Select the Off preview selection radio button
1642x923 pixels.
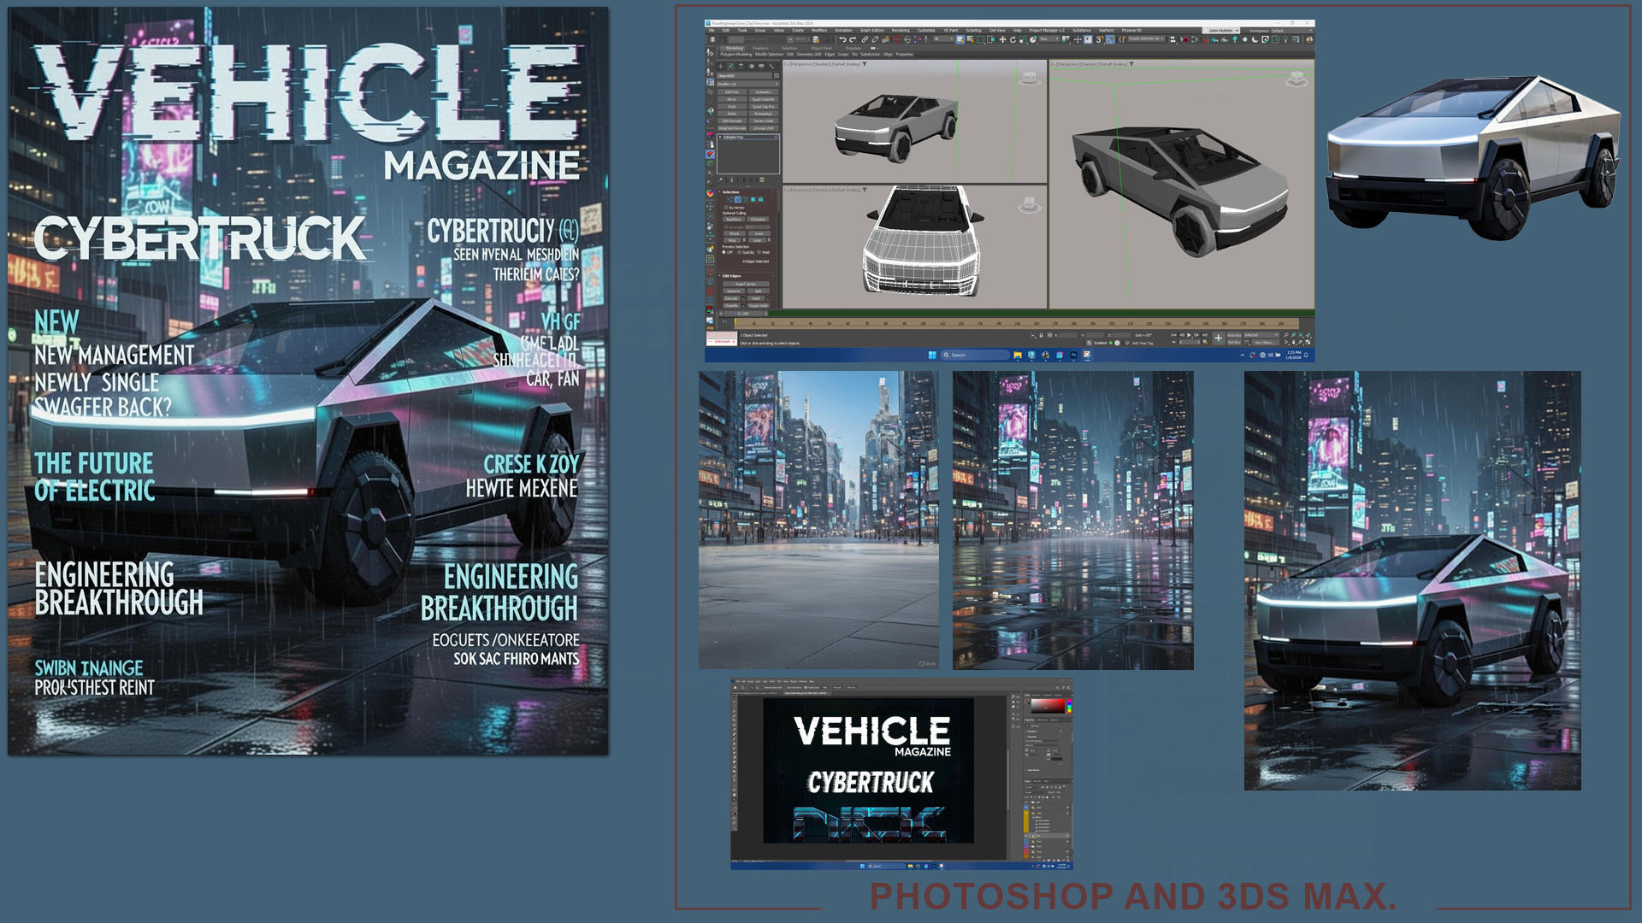click(x=724, y=252)
